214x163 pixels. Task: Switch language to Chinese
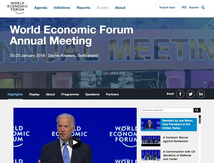[x=184, y=7]
